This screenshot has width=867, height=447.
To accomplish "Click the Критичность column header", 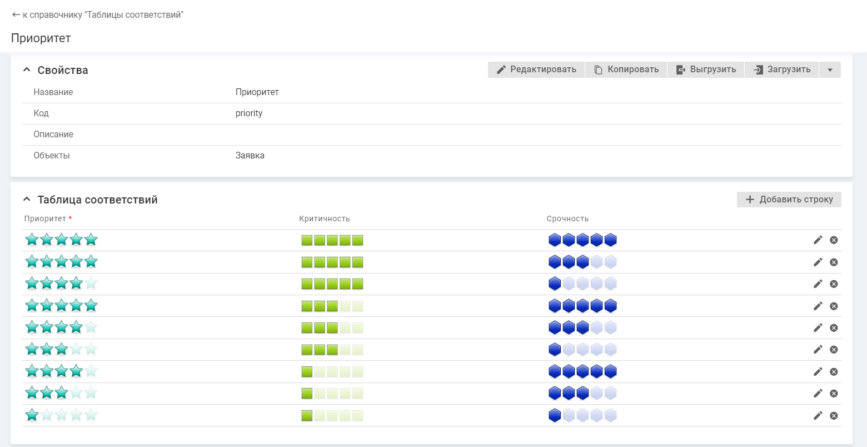I will [325, 218].
